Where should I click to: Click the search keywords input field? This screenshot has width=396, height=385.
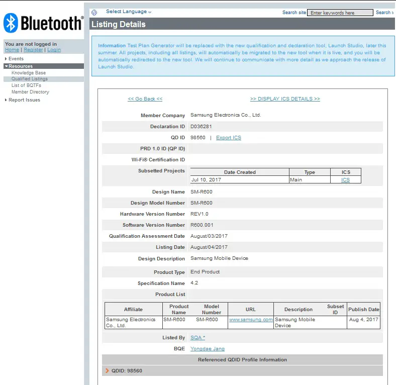click(340, 13)
